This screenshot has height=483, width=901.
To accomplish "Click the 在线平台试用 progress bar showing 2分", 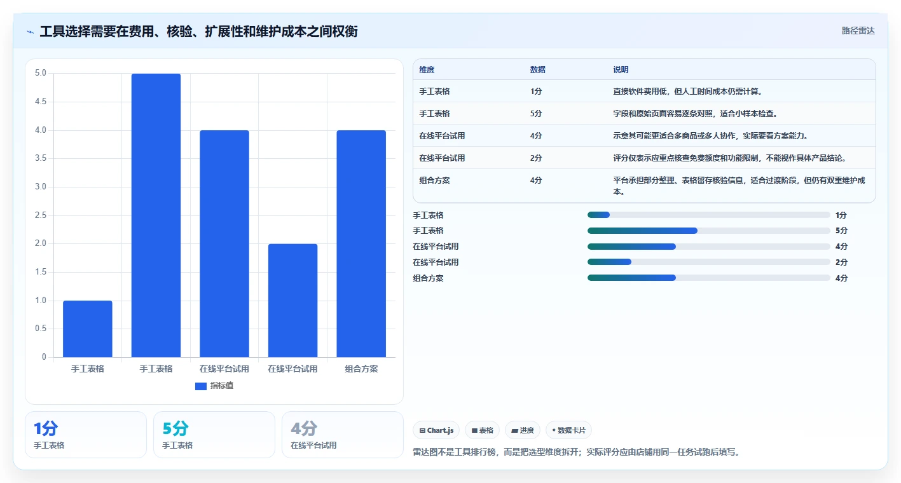I will [x=709, y=262].
